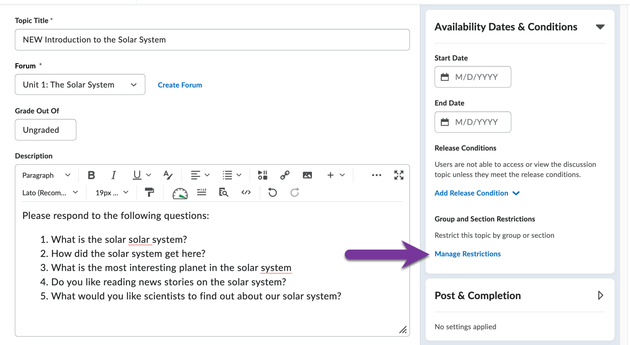Insert a quicklink
Screen dimensions: 630x345
(285, 175)
